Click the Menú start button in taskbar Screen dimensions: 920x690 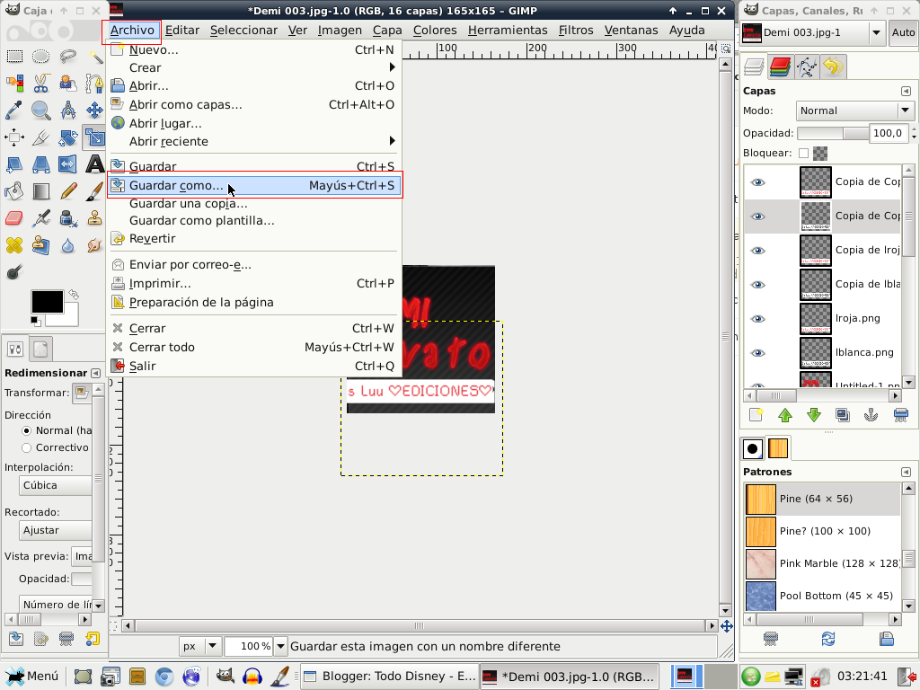pos(31,676)
